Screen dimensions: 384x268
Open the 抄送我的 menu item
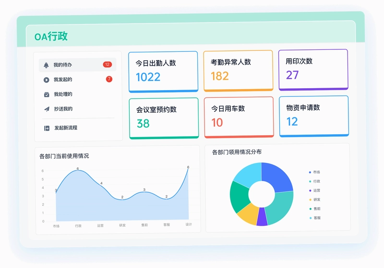(77, 109)
